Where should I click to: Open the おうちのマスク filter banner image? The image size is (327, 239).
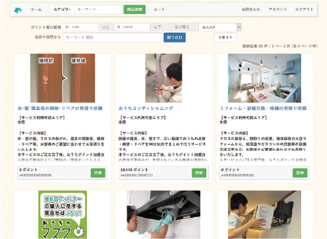click(x=62, y=214)
